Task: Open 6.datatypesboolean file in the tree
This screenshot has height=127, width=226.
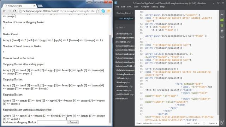Action: tap(125, 54)
